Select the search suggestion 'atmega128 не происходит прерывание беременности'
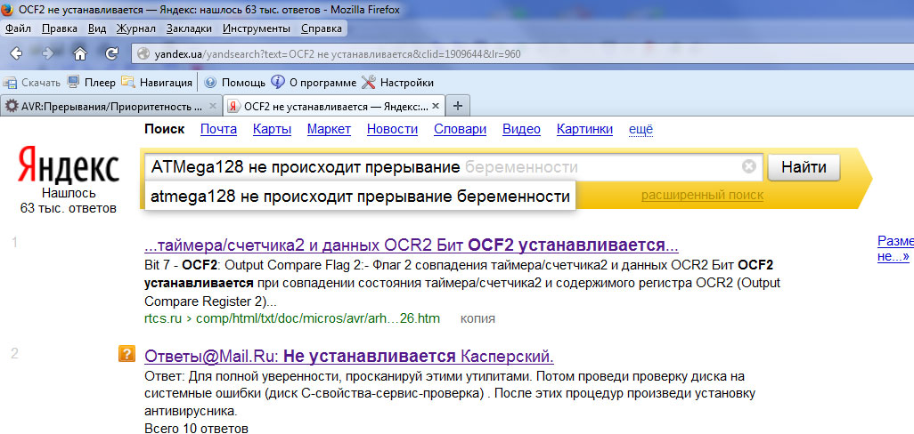 pos(360,196)
